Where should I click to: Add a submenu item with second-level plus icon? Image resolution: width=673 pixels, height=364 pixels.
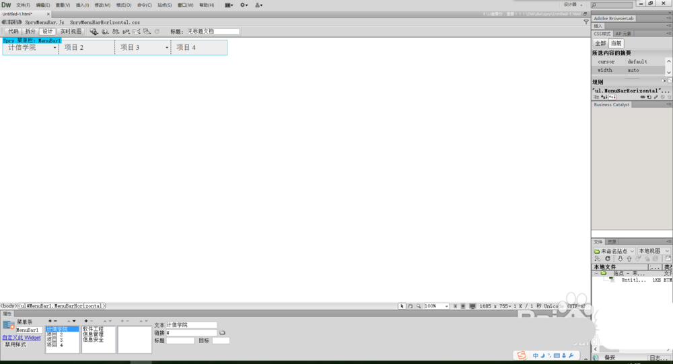point(86,321)
